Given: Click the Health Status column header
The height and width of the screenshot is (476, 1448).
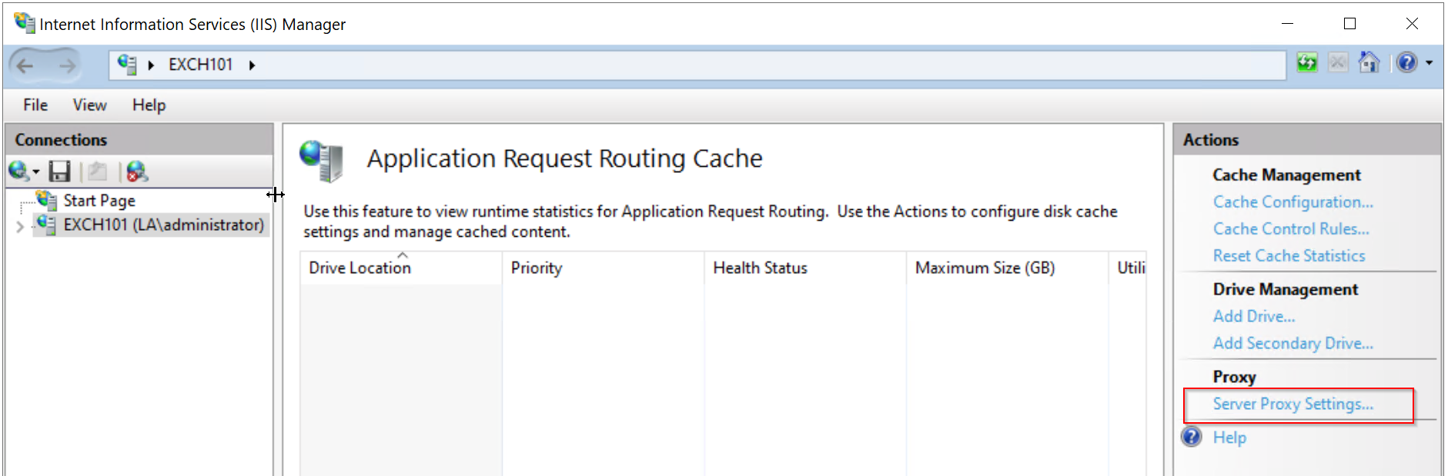Looking at the screenshot, I should 760,268.
